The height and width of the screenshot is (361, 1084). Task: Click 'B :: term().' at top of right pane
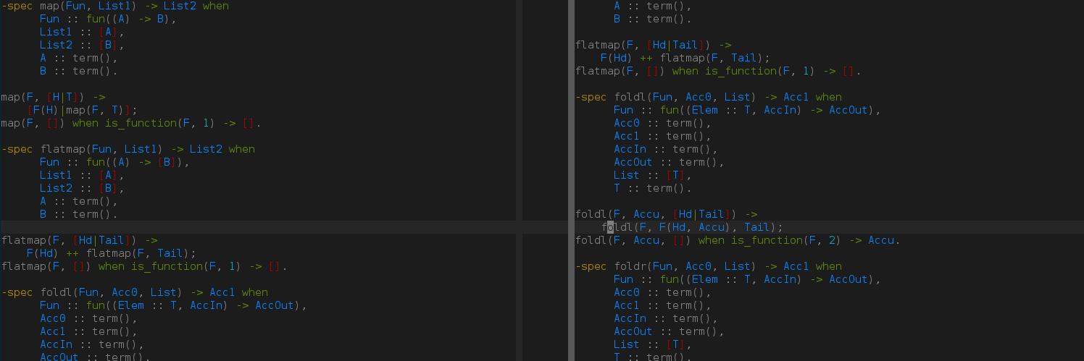(653, 19)
